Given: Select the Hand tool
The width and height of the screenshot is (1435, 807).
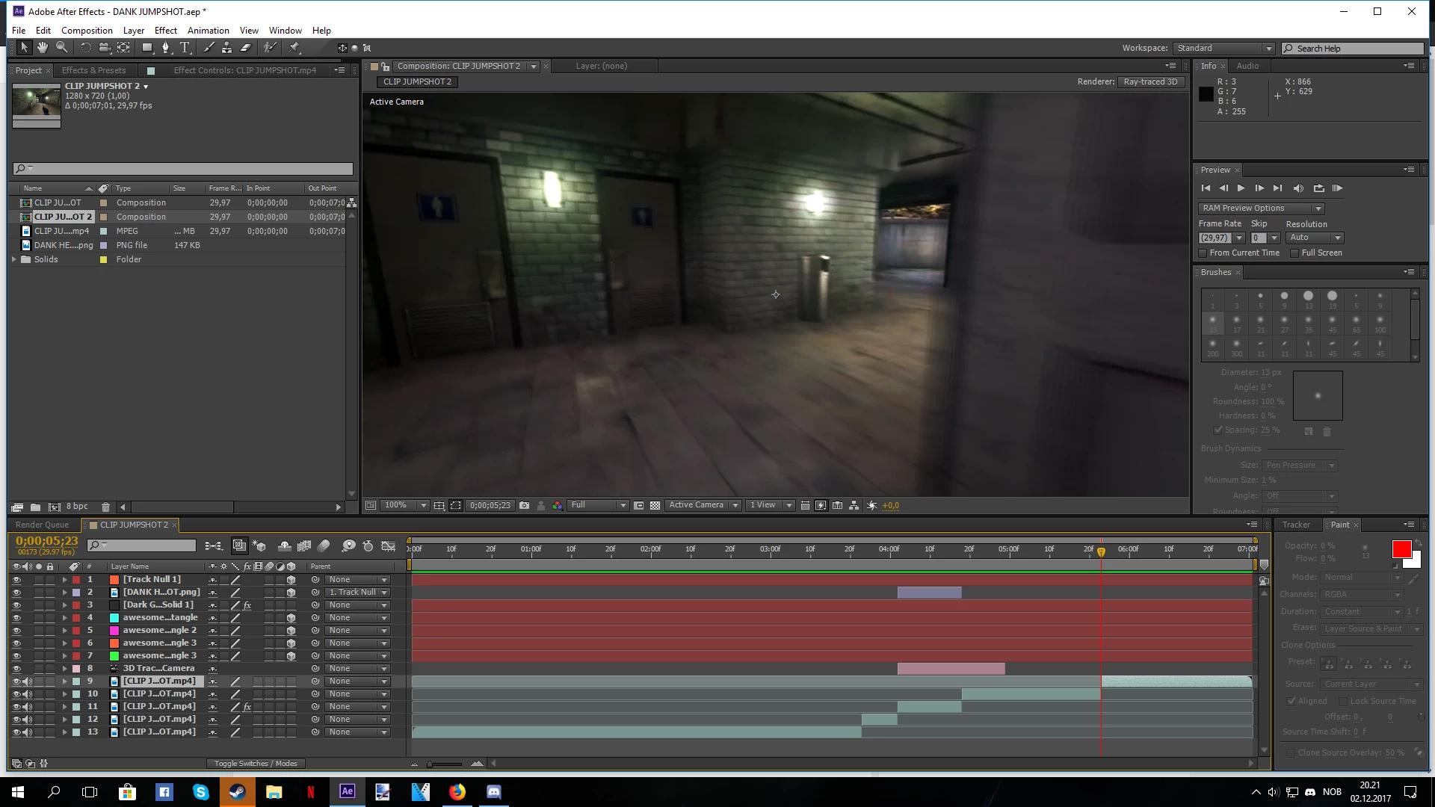Looking at the screenshot, I should point(43,48).
